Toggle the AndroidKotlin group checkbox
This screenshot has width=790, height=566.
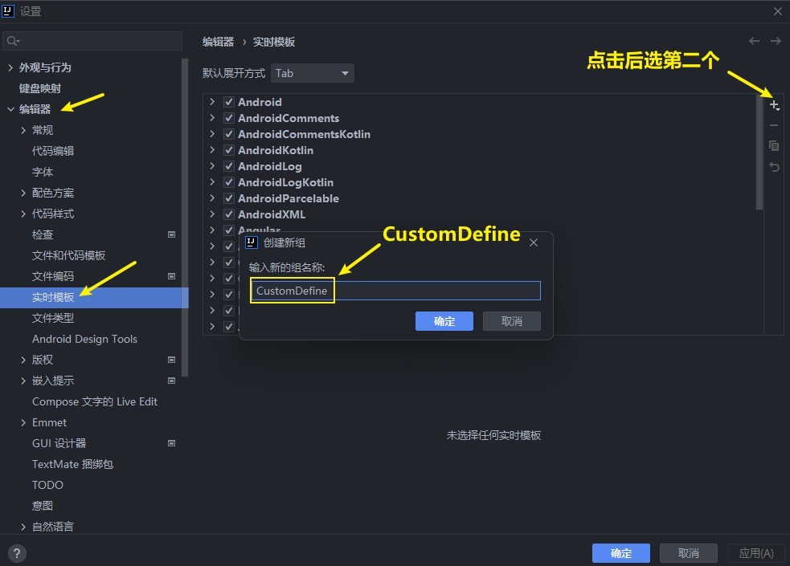[x=229, y=150]
